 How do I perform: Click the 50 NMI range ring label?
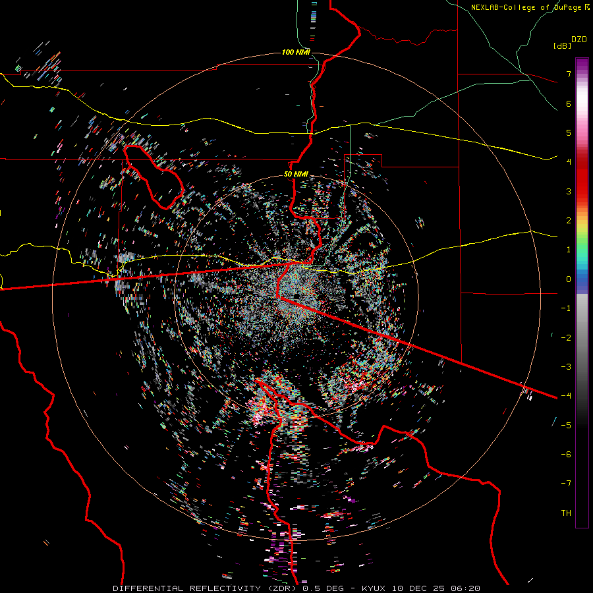point(296,175)
